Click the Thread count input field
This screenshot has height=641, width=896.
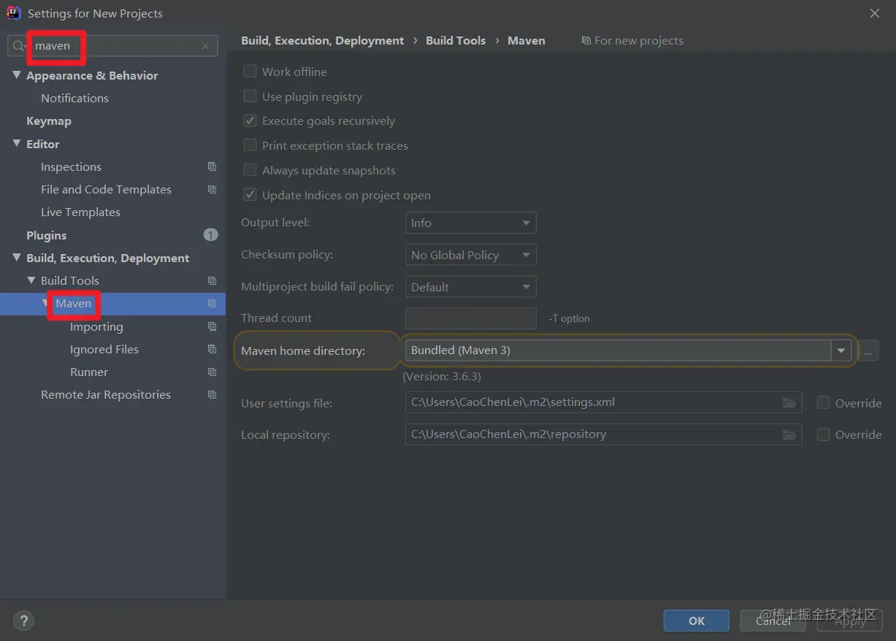[x=470, y=318]
